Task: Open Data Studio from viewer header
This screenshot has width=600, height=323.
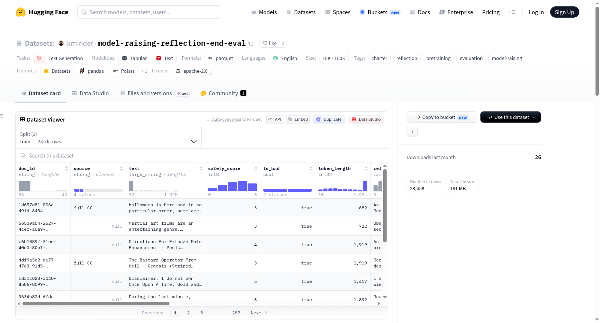Action: (x=366, y=119)
